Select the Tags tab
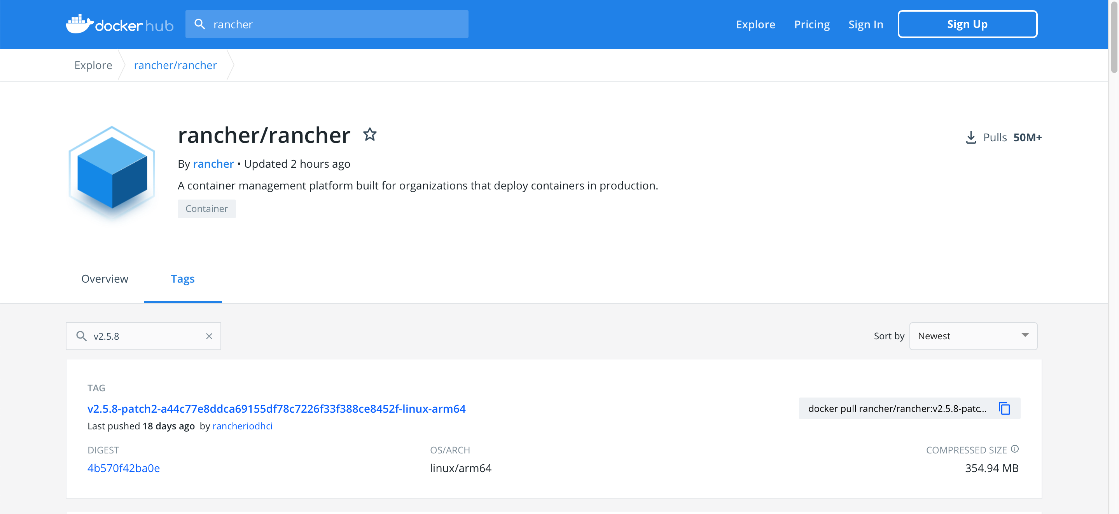 [182, 279]
